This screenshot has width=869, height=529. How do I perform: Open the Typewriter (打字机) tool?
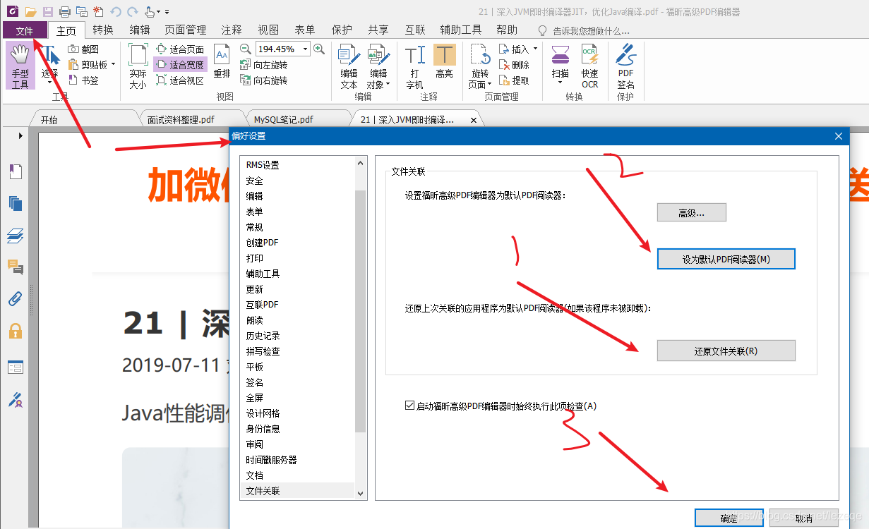click(414, 63)
